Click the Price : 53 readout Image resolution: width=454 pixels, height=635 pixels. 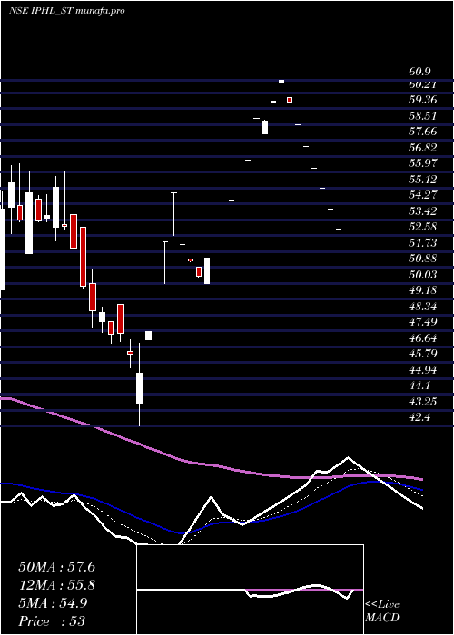52,621
